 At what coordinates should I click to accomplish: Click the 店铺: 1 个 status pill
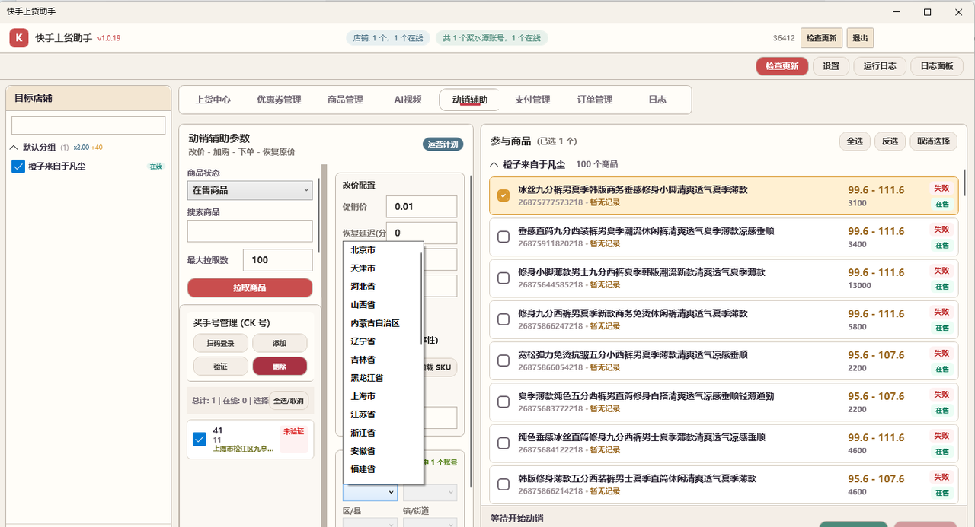pyautogui.click(x=388, y=38)
